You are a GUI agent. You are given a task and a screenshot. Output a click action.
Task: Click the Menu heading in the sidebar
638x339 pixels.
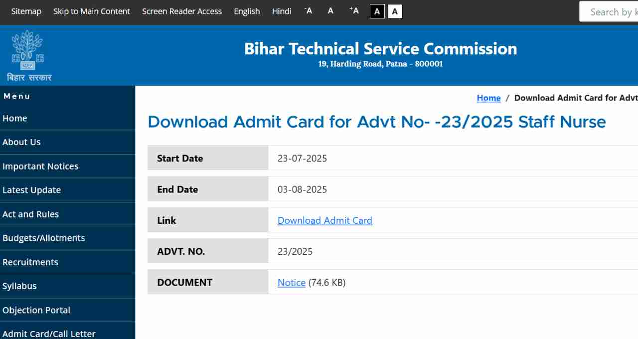17,96
